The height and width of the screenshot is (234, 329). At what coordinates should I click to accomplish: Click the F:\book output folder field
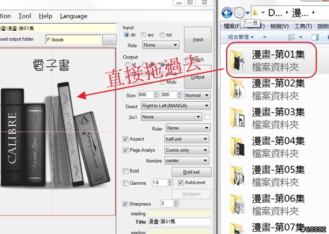coord(73,39)
